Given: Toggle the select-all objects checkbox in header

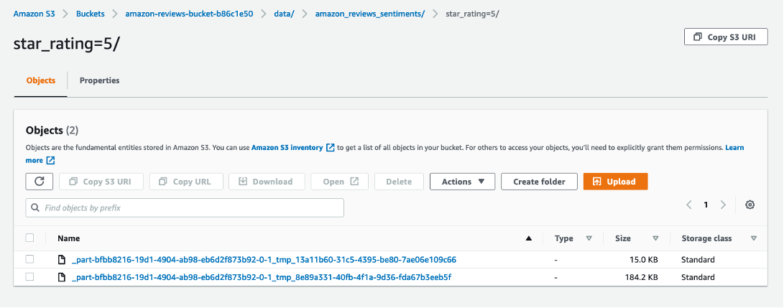Looking at the screenshot, I should 29,238.
